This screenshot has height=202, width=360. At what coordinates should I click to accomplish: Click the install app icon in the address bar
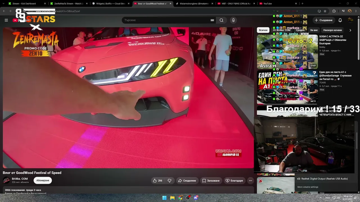[319, 11]
